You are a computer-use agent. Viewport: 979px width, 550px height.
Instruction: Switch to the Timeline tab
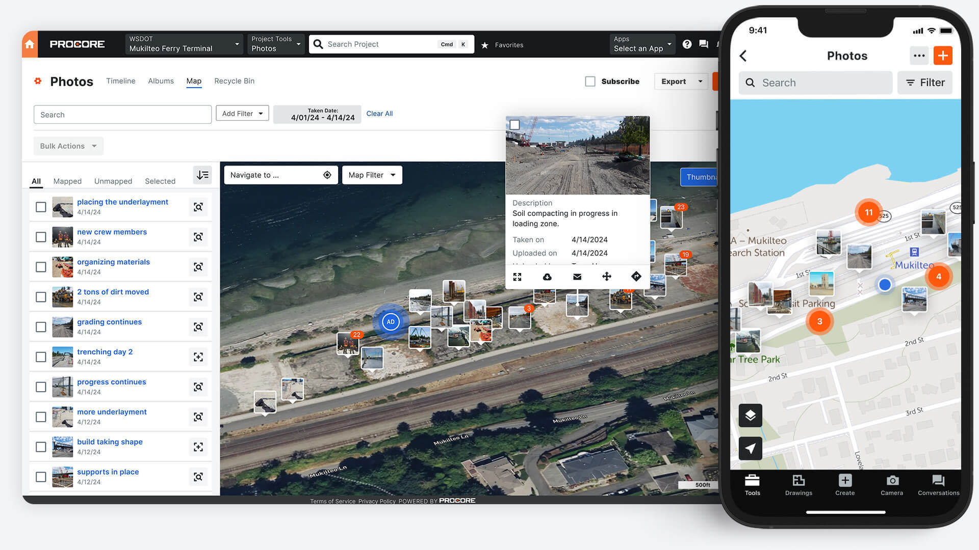point(120,80)
